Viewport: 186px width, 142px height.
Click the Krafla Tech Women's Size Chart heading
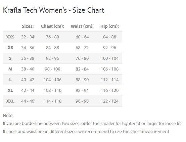(53, 10)
